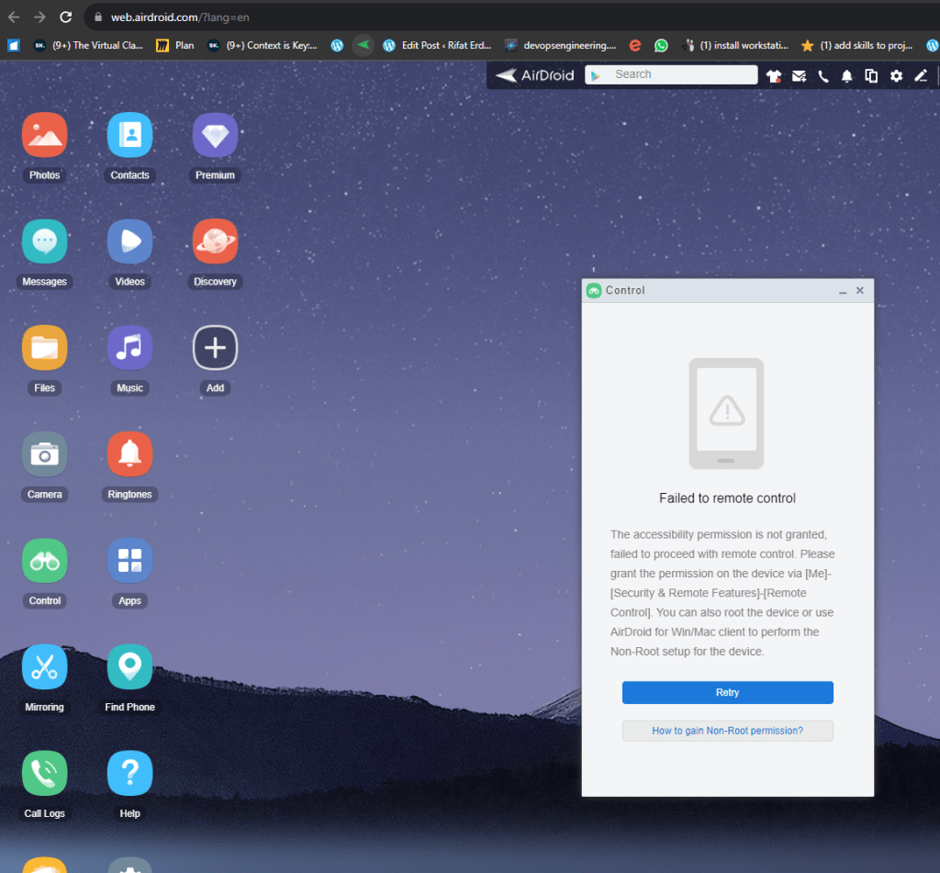Open the install workstati... bookmark
Viewport: 940px width, 873px height.
(735, 46)
